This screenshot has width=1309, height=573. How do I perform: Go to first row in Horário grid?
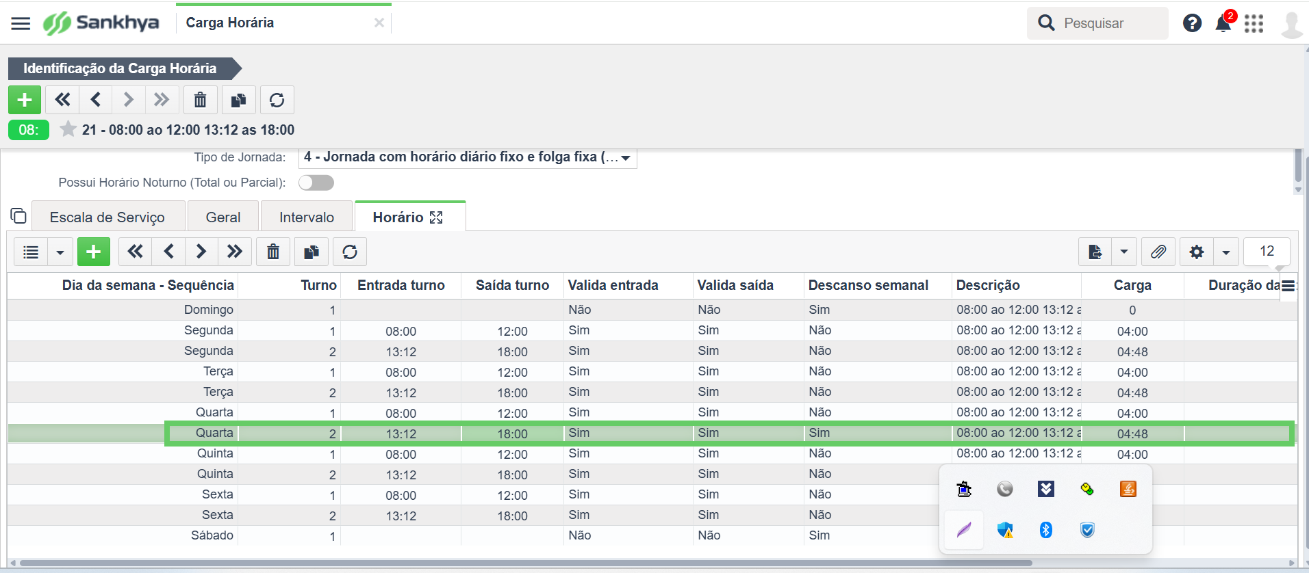[136, 252]
